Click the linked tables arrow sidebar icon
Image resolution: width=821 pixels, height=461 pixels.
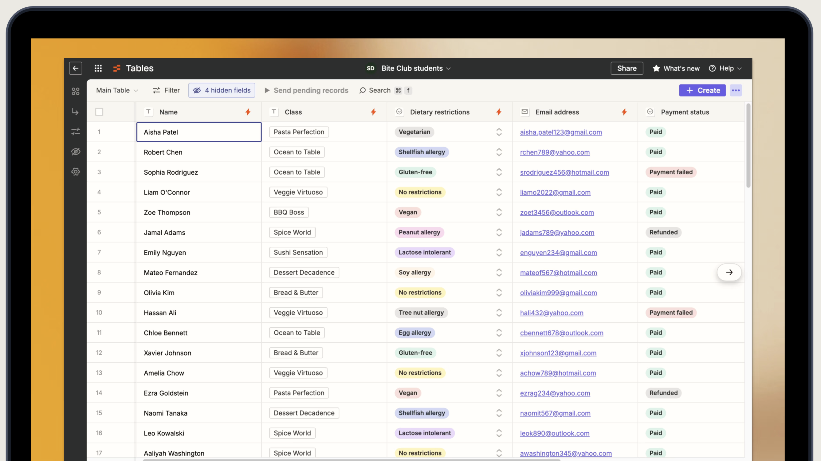pos(76,112)
